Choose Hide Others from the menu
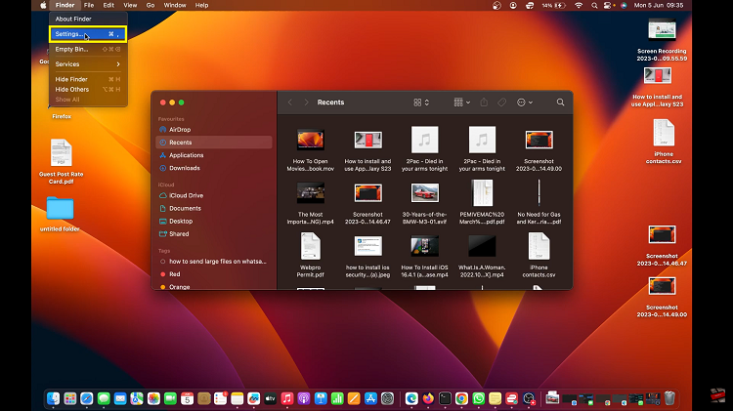The width and height of the screenshot is (733, 411). tap(88, 89)
